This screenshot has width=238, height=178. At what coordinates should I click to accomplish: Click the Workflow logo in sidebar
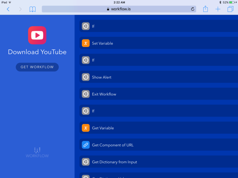(x=37, y=152)
